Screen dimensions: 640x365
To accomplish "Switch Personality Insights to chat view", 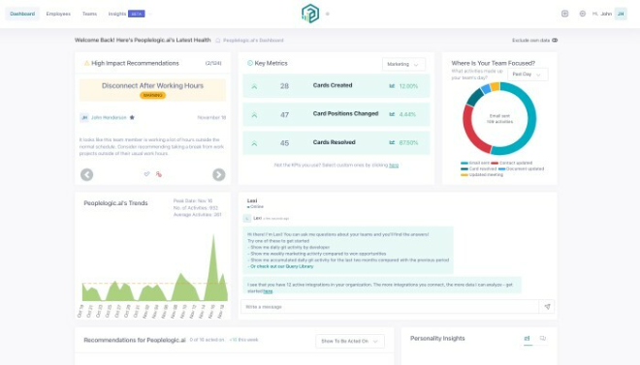I will [x=542, y=339].
